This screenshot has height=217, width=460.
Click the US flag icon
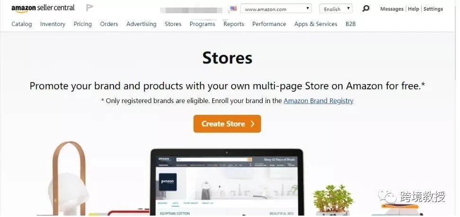[233, 9]
